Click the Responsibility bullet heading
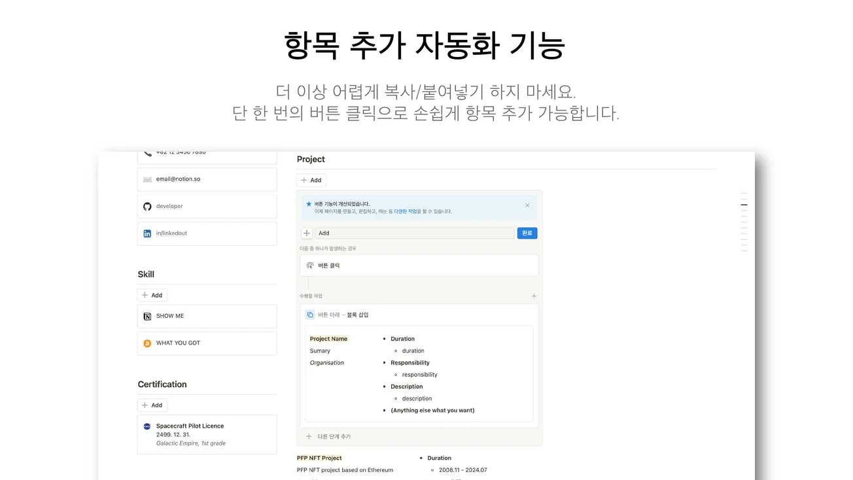The height and width of the screenshot is (480, 853). click(410, 362)
